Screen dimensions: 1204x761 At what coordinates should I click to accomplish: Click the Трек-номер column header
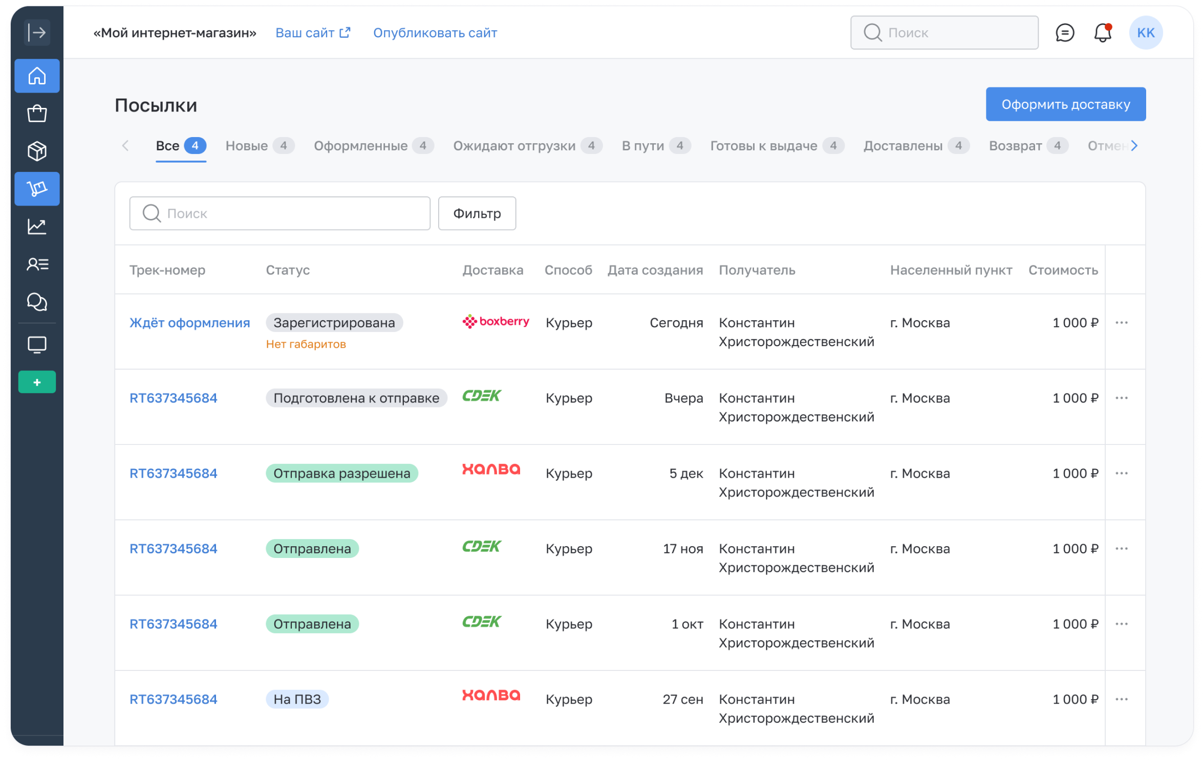coord(167,270)
